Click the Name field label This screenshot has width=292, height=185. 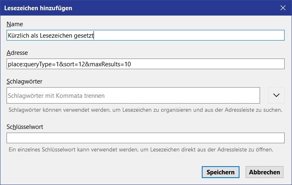15,24
